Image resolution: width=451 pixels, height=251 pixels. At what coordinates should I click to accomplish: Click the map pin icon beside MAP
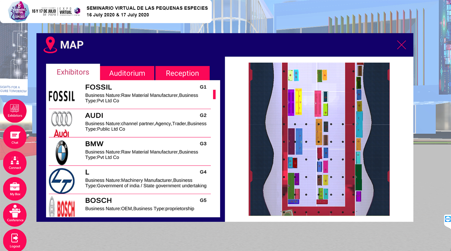point(50,45)
